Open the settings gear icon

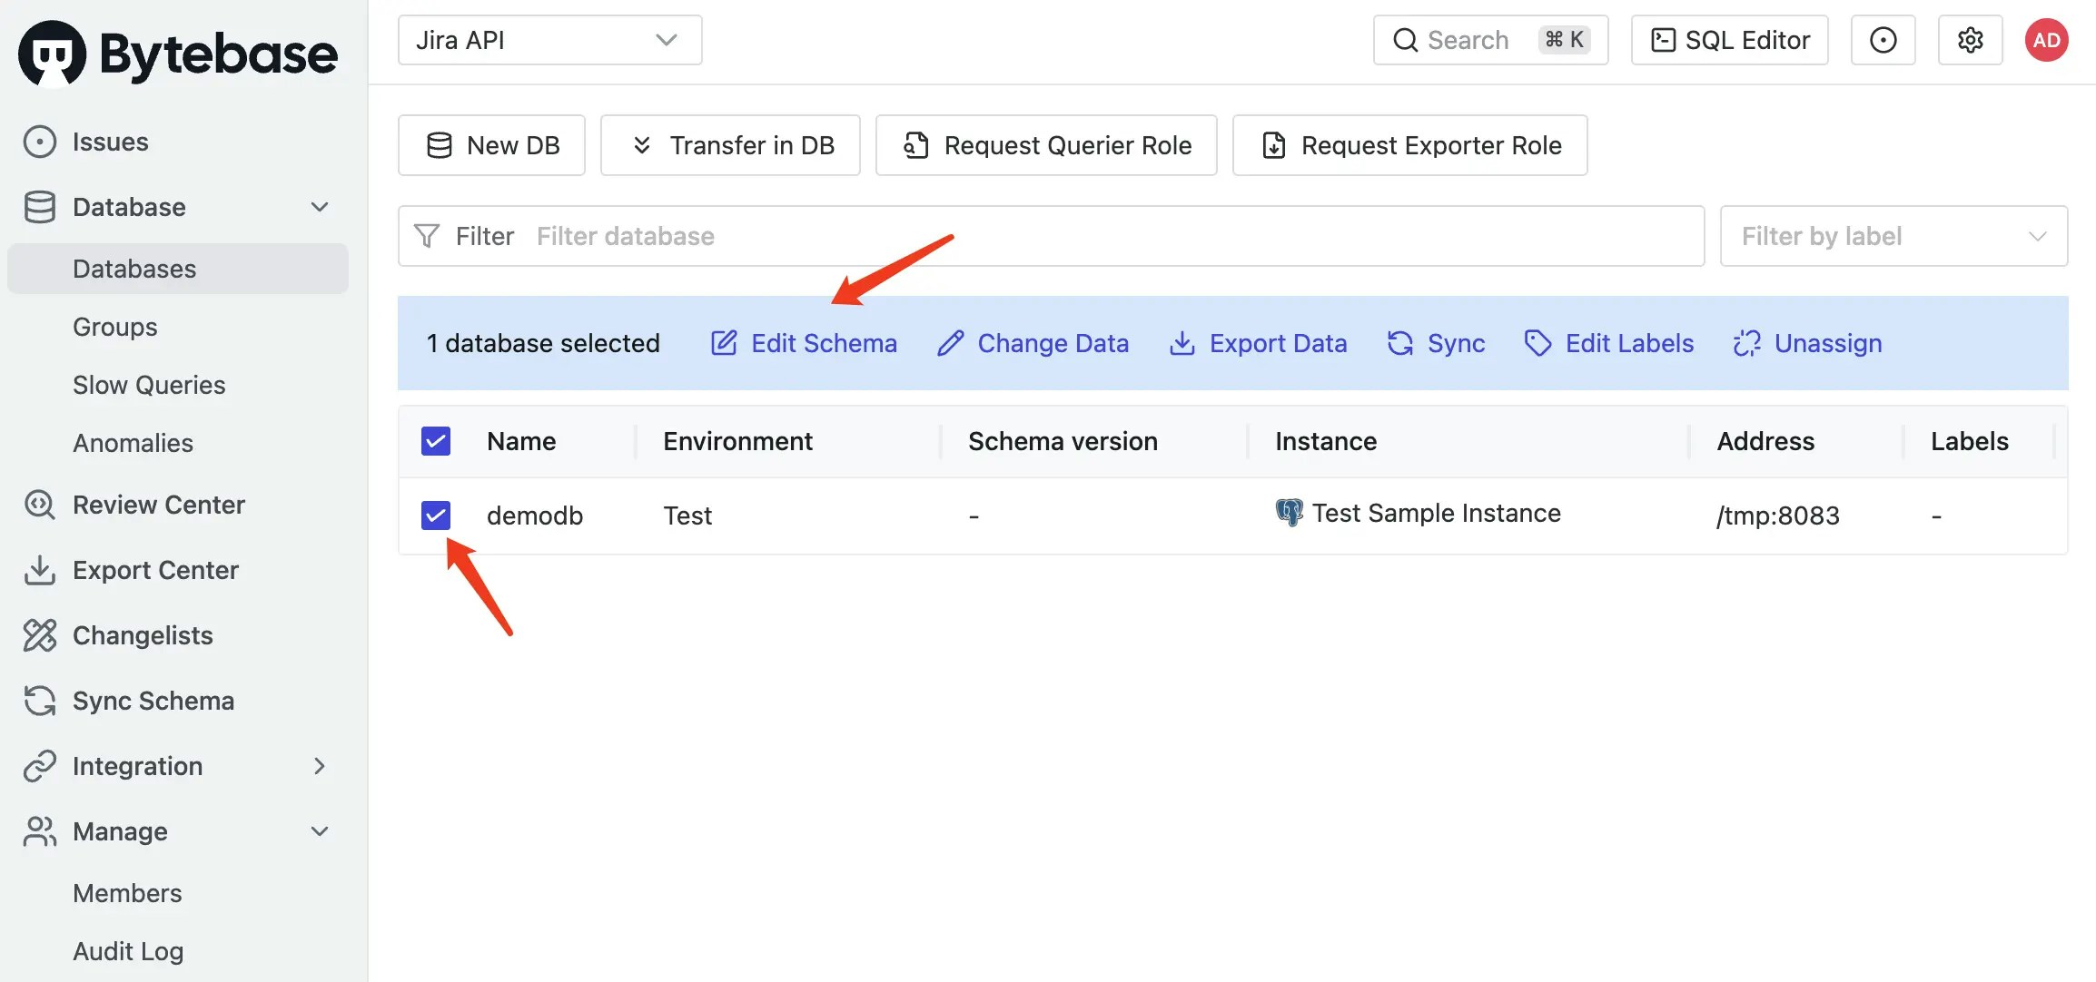[x=1970, y=40]
